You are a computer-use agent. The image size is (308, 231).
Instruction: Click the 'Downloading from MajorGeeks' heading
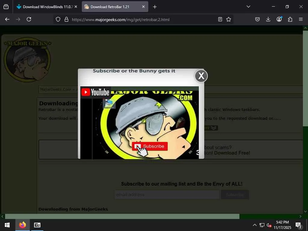(x=73, y=209)
